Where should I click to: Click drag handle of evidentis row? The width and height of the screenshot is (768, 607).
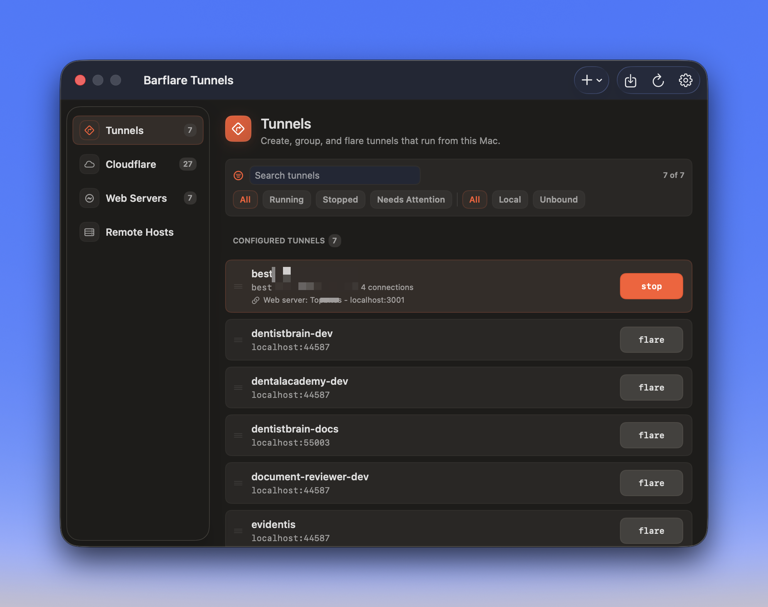(x=238, y=531)
